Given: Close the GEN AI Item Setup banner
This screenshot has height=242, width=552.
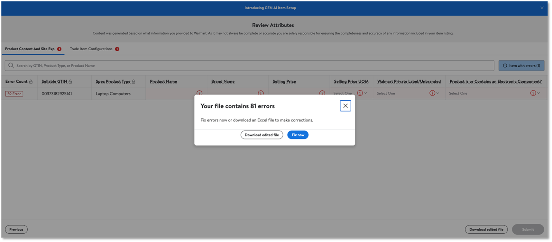Looking at the screenshot, I should [x=542, y=8].
